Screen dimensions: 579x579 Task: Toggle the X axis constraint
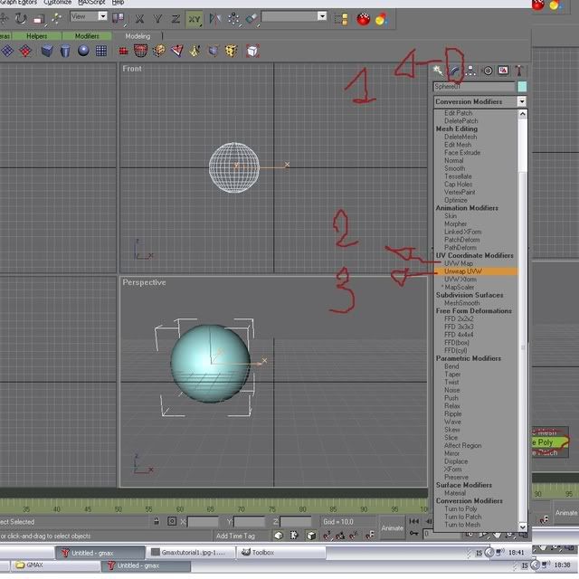[140, 18]
